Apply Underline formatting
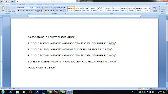 23,11
